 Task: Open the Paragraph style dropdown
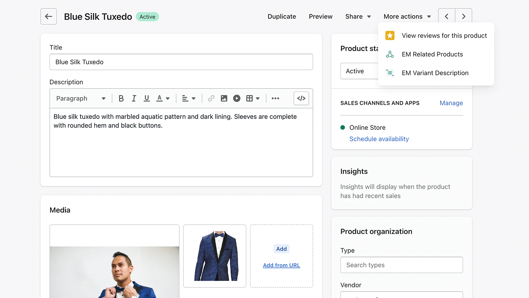81,98
